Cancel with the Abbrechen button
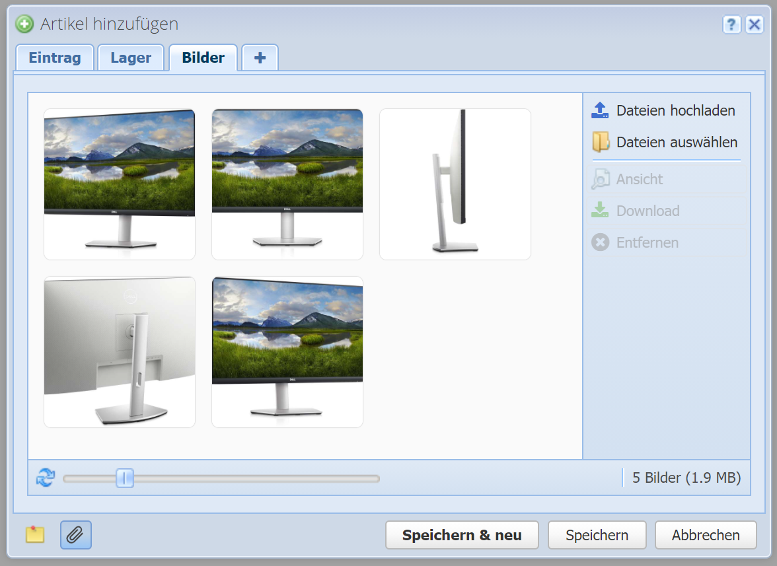The width and height of the screenshot is (777, 566). [x=705, y=535]
